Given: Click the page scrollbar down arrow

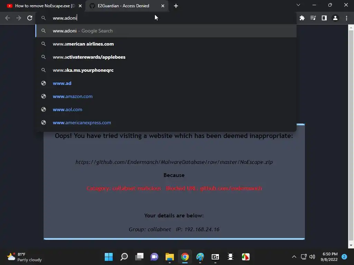Looking at the screenshot, I should click(351, 245).
